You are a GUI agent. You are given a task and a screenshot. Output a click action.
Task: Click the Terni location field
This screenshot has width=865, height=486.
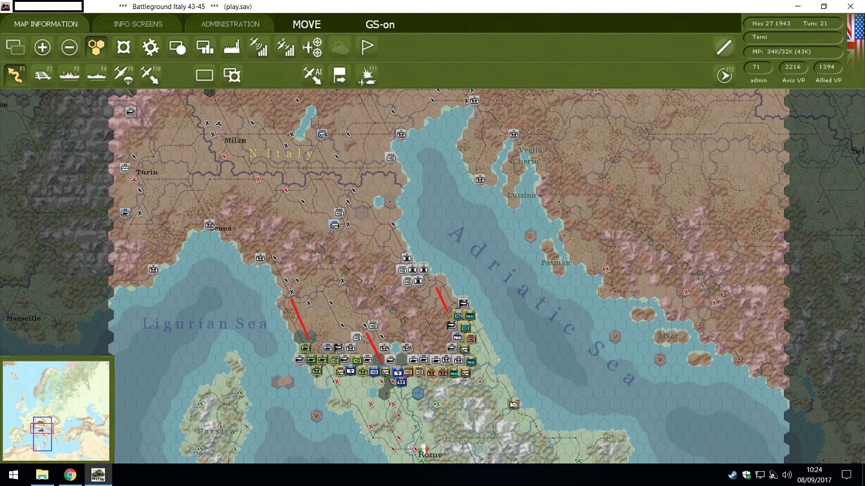click(x=794, y=37)
